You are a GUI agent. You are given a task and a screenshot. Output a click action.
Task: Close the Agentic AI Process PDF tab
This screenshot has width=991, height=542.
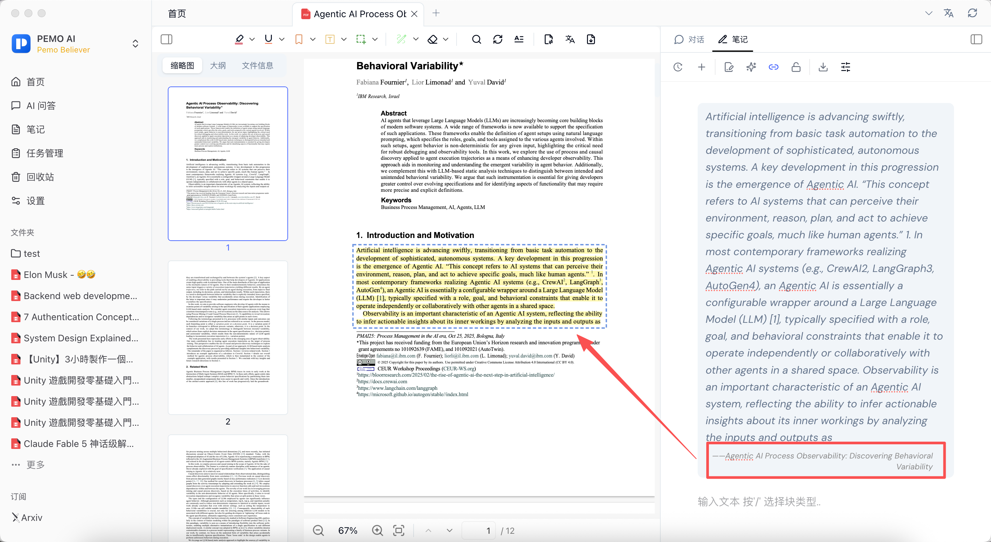click(x=414, y=14)
